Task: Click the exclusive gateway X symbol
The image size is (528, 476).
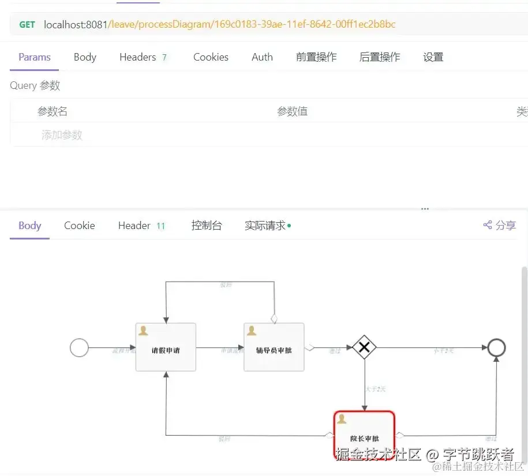Action: 364,347
